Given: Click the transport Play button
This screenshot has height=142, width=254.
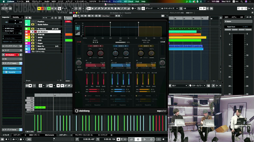Looking at the screenshot, I should (x=145, y=139).
